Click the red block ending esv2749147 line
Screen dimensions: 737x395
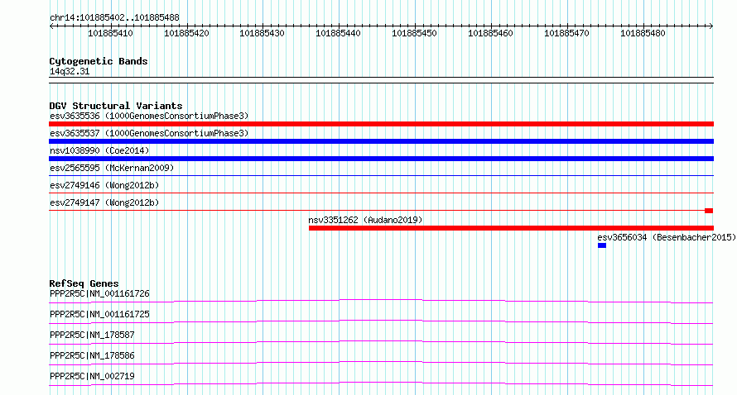(710, 211)
